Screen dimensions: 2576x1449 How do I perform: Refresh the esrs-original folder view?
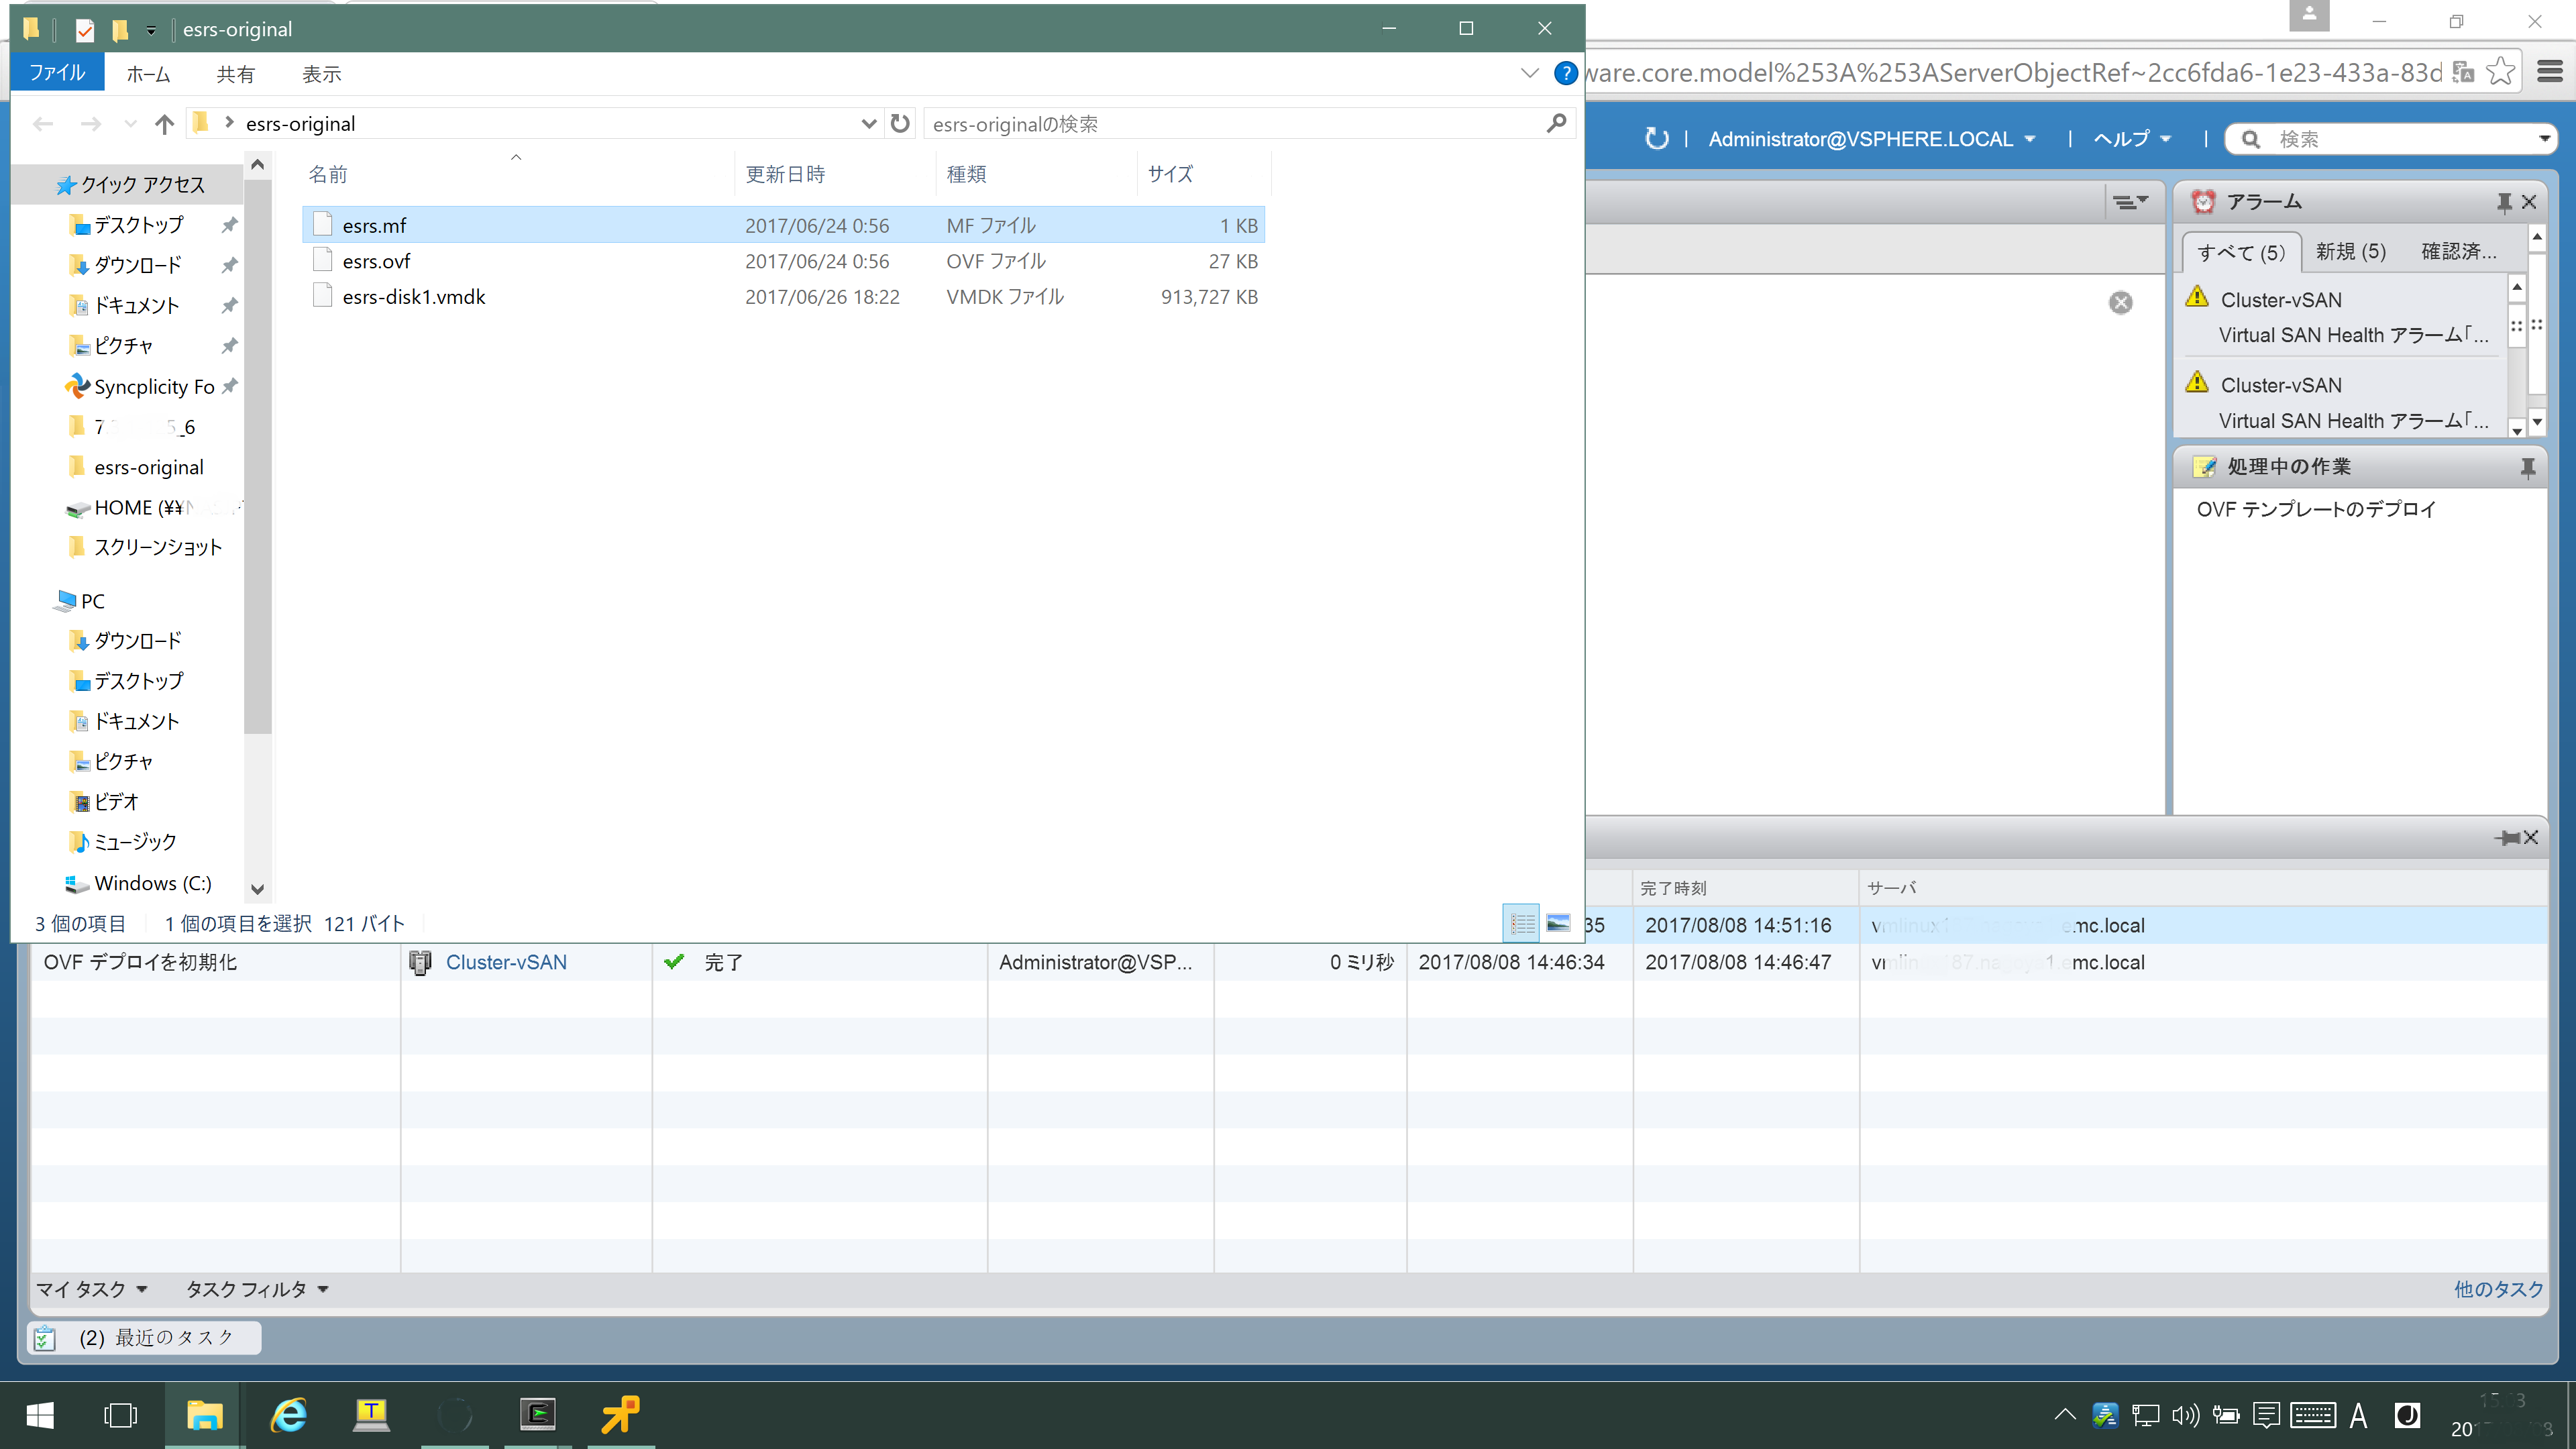coord(900,123)
